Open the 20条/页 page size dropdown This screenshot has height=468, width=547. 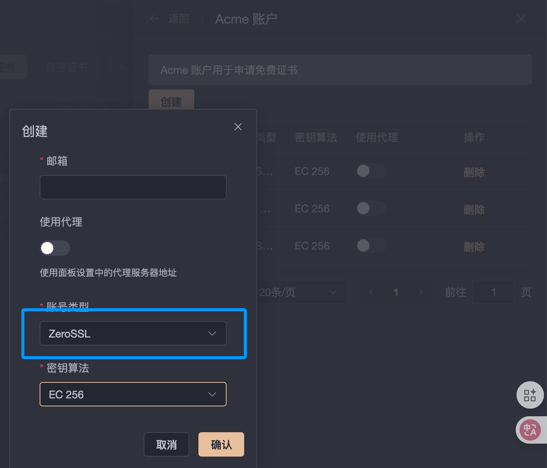pyautogui.click(x=301, y=292)
